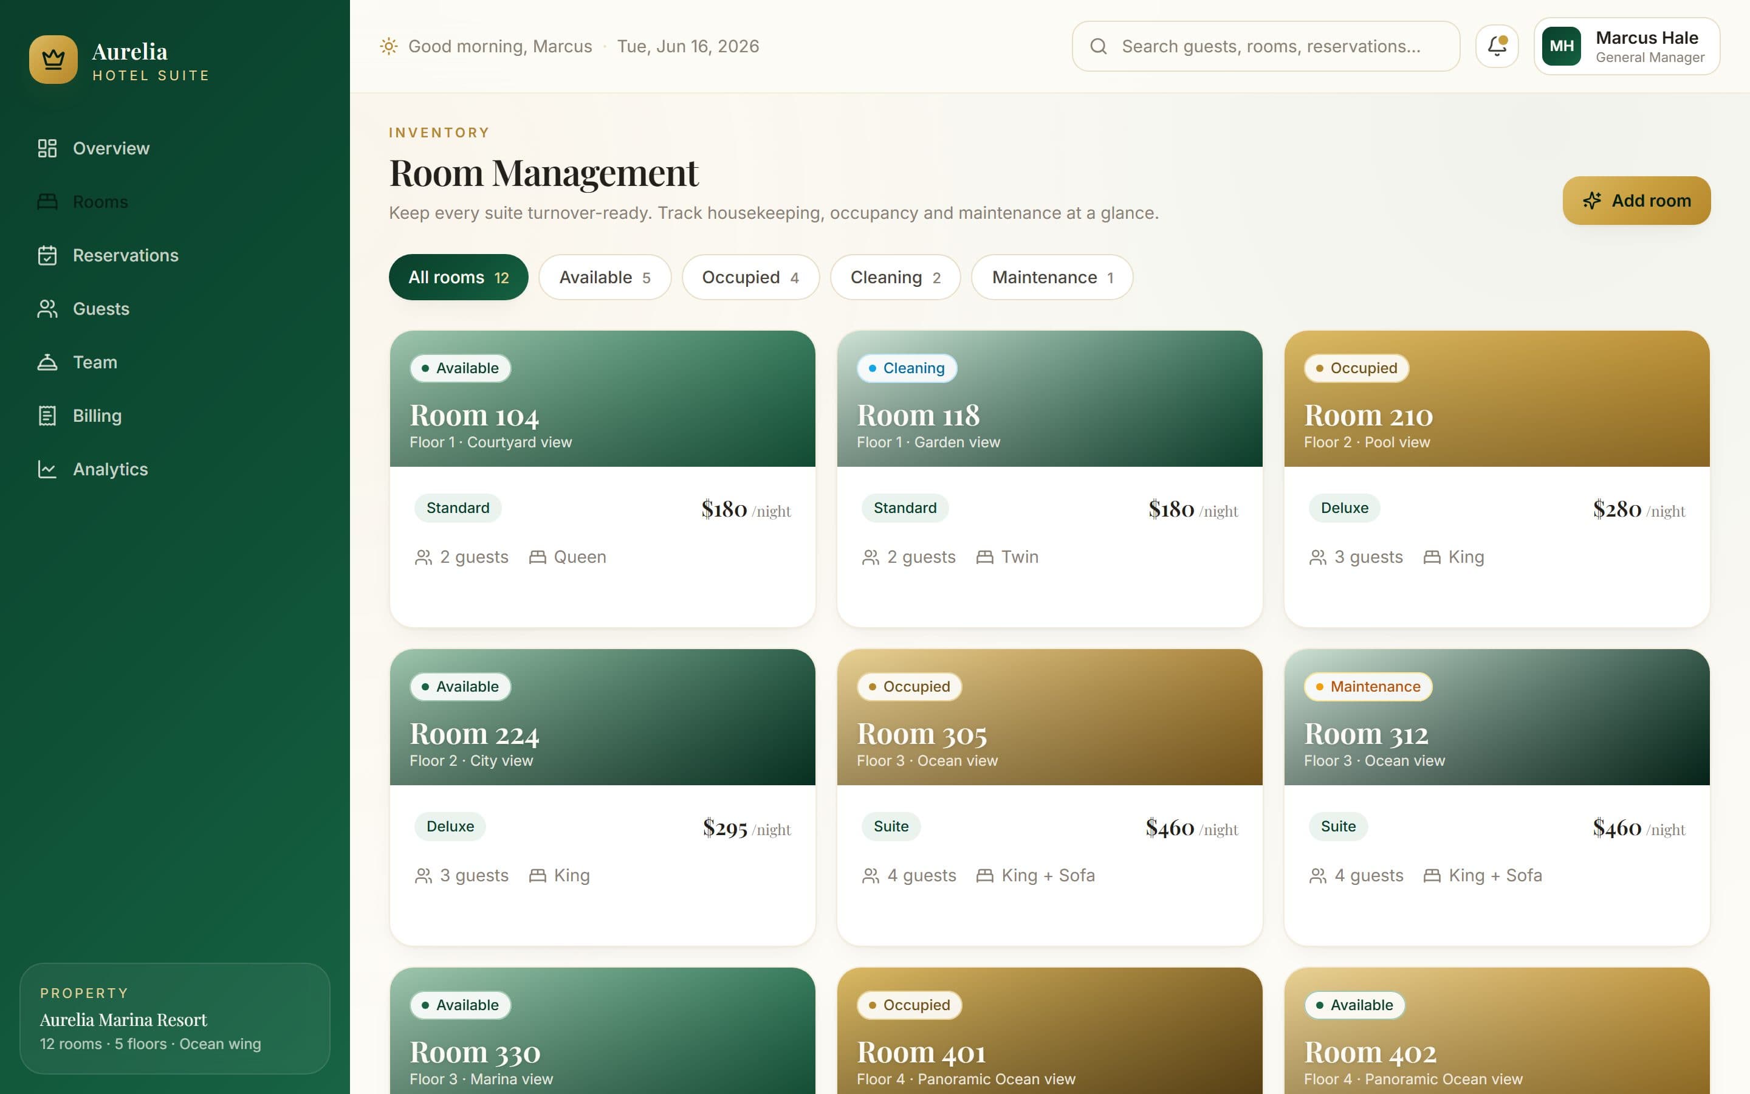Click the guests icon on Room 118 card
This screenshot has width=1750, height=1094.
pyautogui.click(x=871, y=557)
